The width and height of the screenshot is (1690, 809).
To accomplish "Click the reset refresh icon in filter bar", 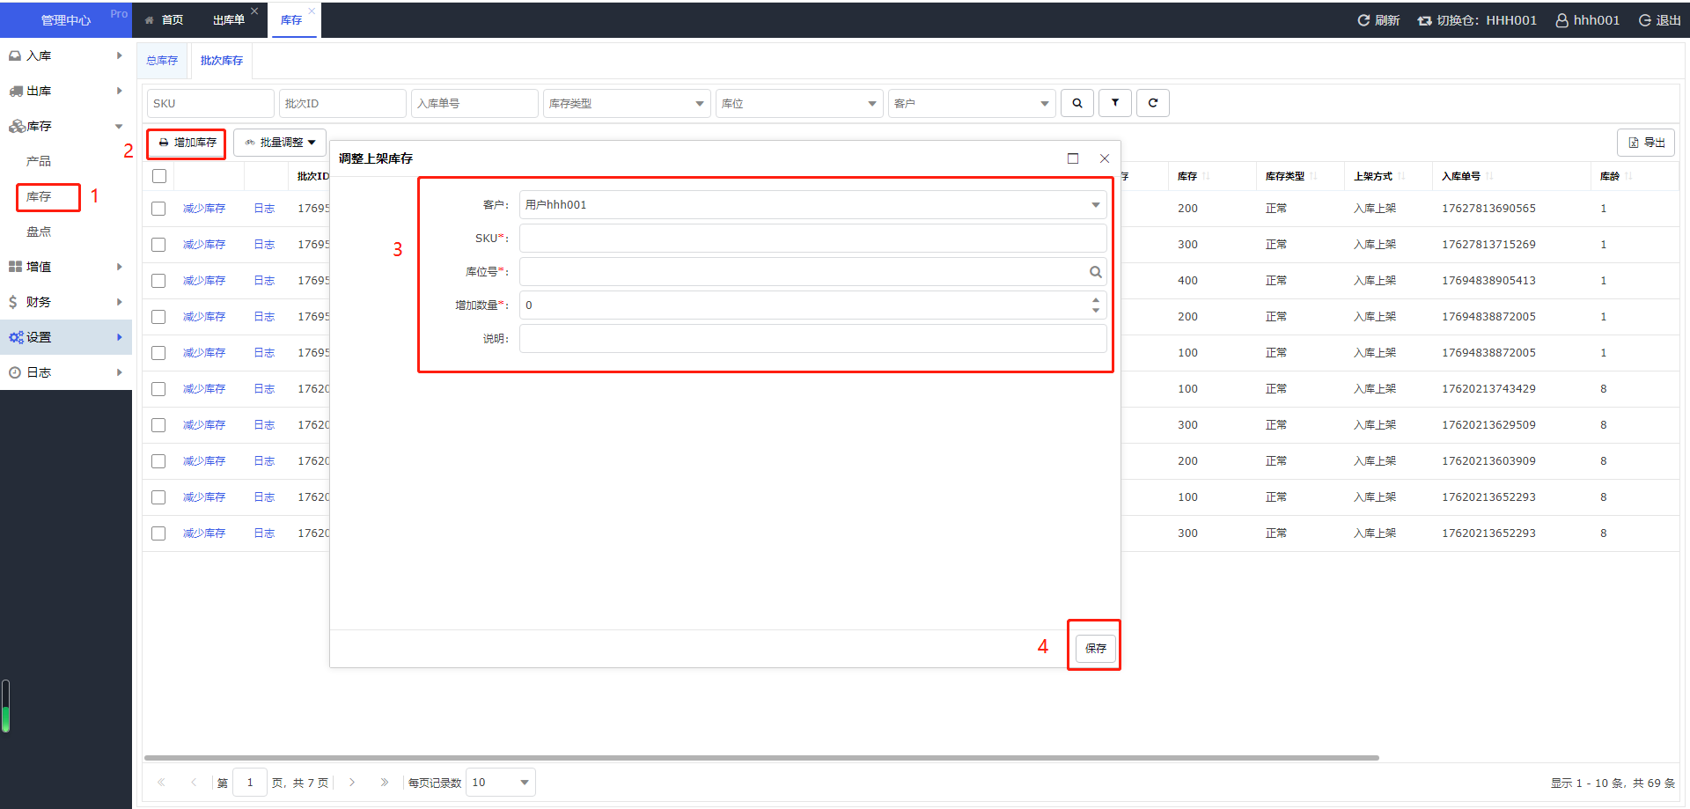I will coord(1153,103).
